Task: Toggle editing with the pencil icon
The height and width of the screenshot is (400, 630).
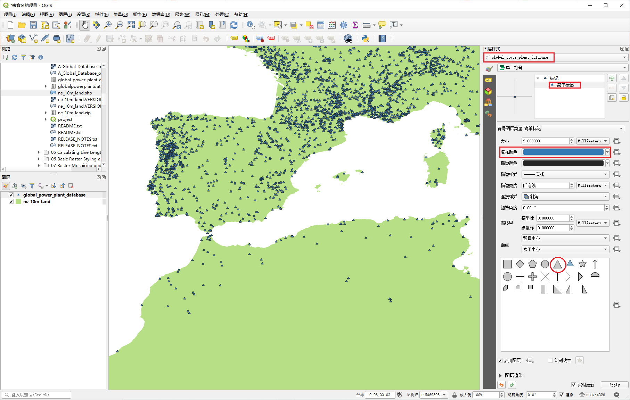Action: (98, 39)
